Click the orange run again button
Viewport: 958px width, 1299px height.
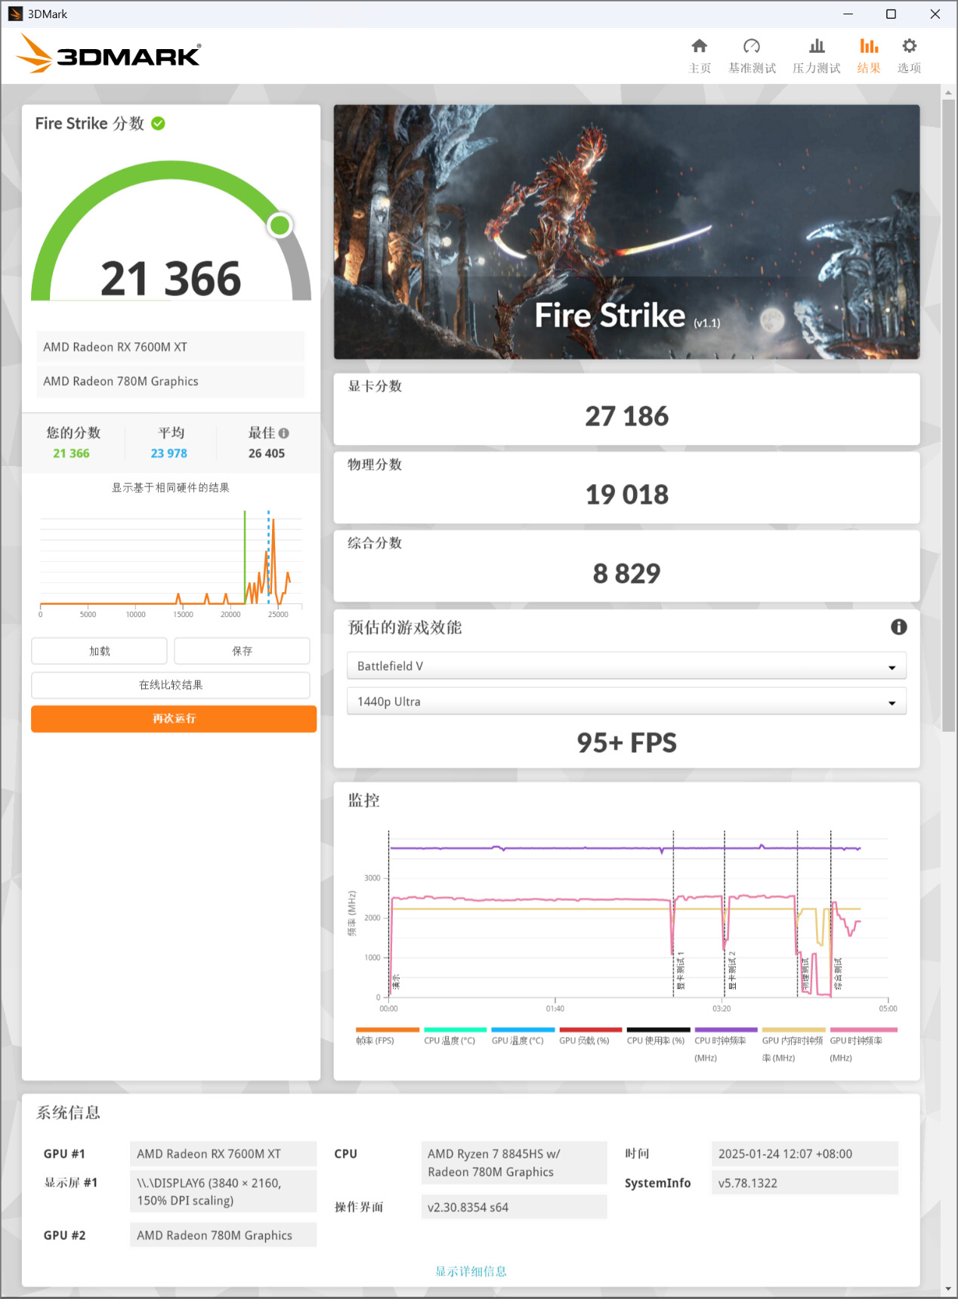click(174, 719)
